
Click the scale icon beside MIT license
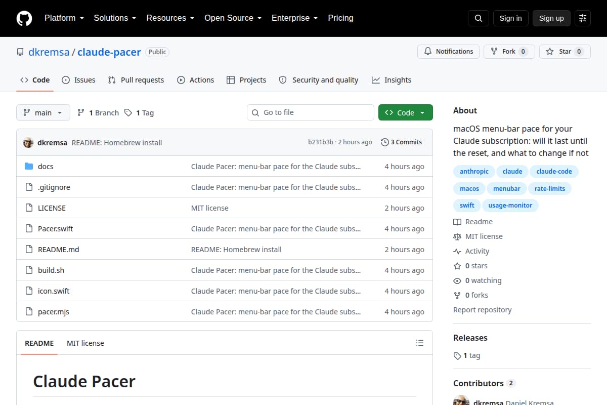coord(457,236)
